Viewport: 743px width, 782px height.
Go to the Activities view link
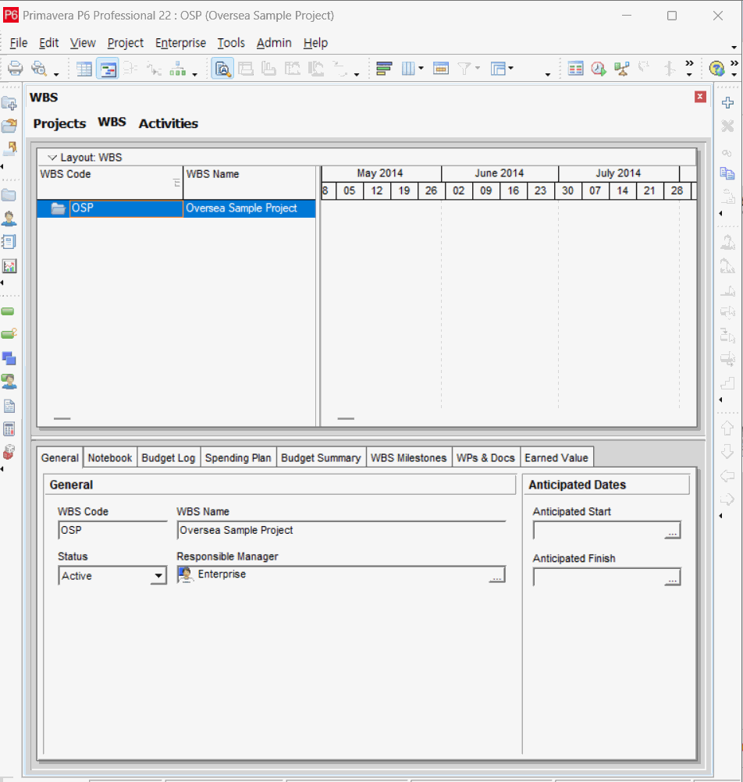pyautogui.click(x=168, y=123)
